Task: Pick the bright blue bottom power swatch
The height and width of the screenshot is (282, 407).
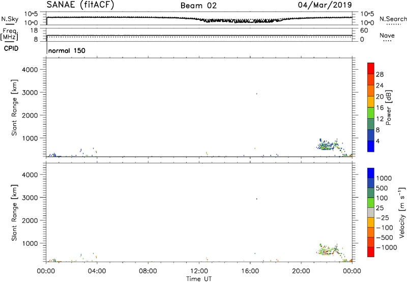Action: (371, 146)
